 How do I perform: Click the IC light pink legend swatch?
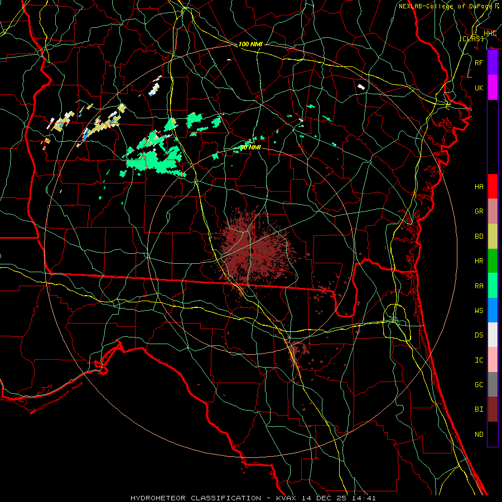pos(493,360)
